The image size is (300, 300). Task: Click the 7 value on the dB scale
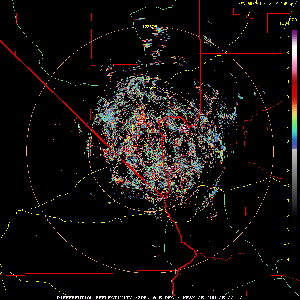click(x=288, y=37)
